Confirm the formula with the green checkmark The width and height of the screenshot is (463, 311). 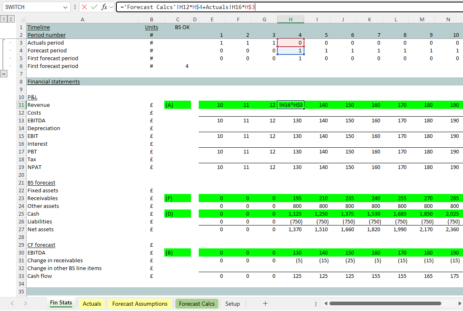[94, 7]
